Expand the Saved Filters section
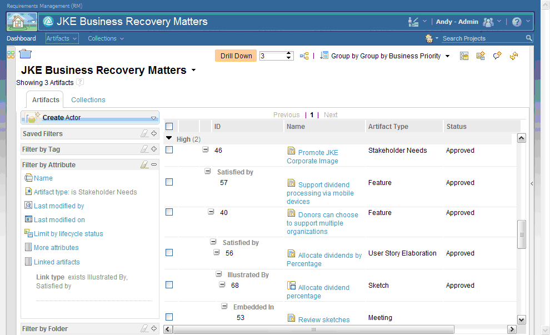The image size is (550, 335). coord(154,133)
